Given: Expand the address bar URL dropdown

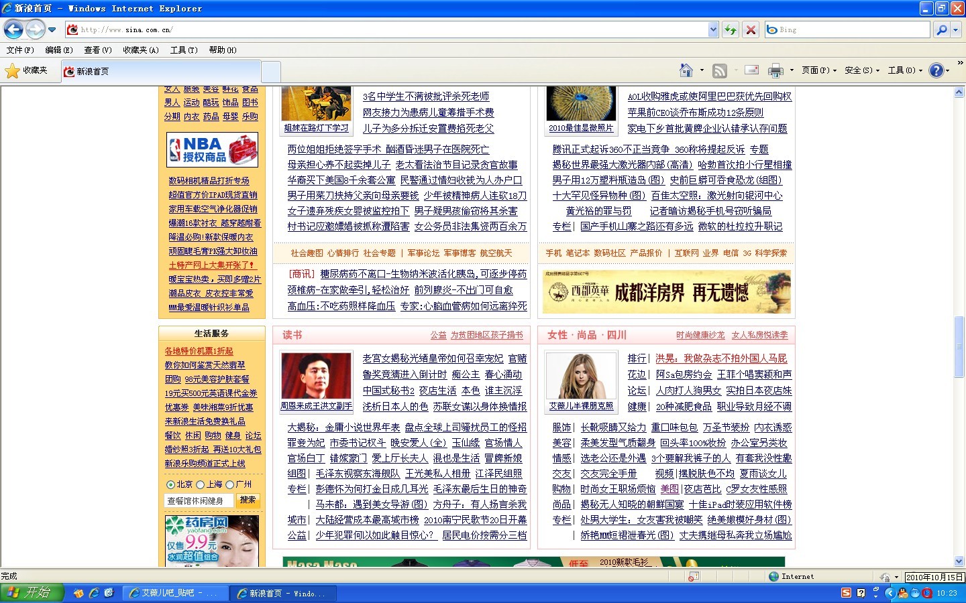Looking at the screenshot, I should [713, 29].
